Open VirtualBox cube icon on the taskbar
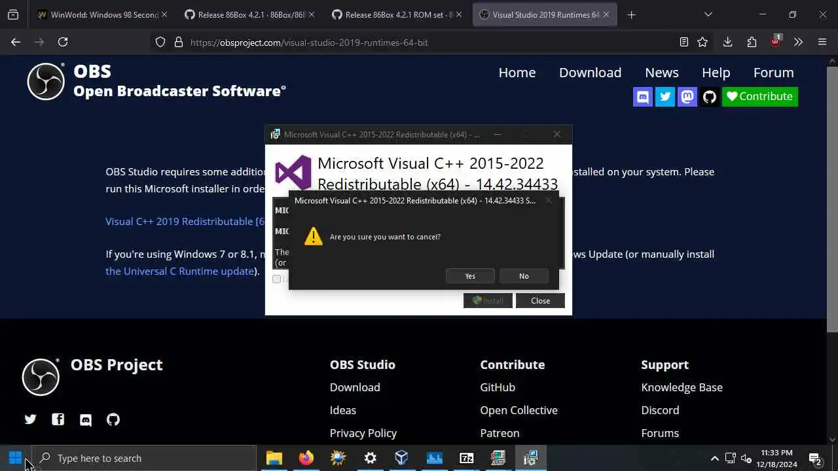The height and width of the screenshot is (471, 838). 402,458
